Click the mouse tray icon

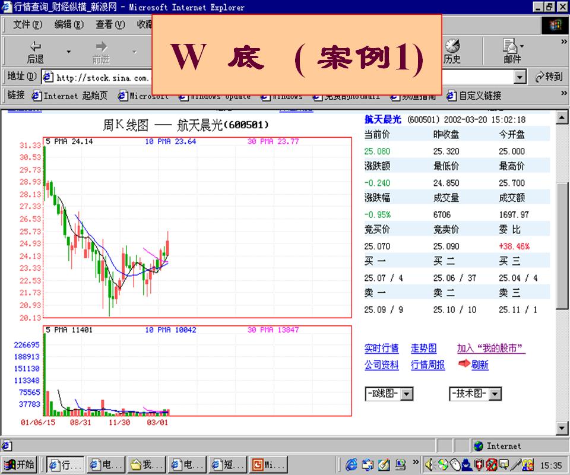click(x=455, y=465)
